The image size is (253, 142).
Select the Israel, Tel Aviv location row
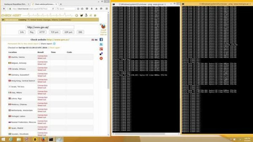pyautogui.click(x=51, y=87)
